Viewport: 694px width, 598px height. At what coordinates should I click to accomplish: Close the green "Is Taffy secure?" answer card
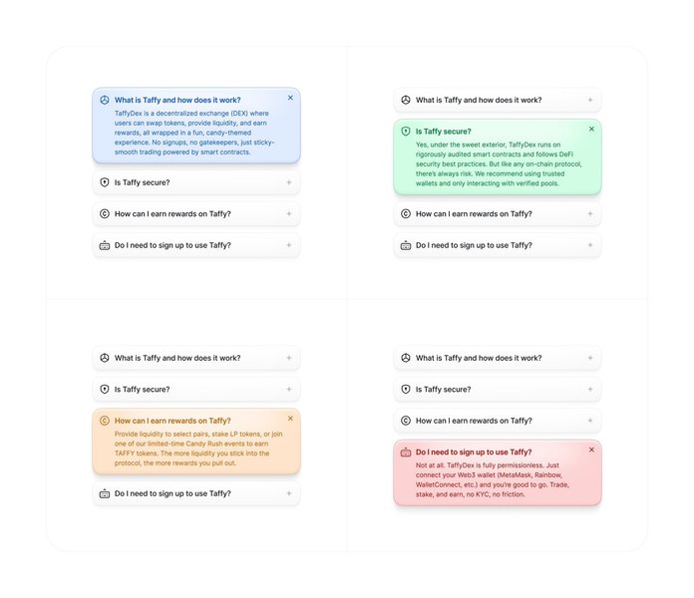click(591, 130)
